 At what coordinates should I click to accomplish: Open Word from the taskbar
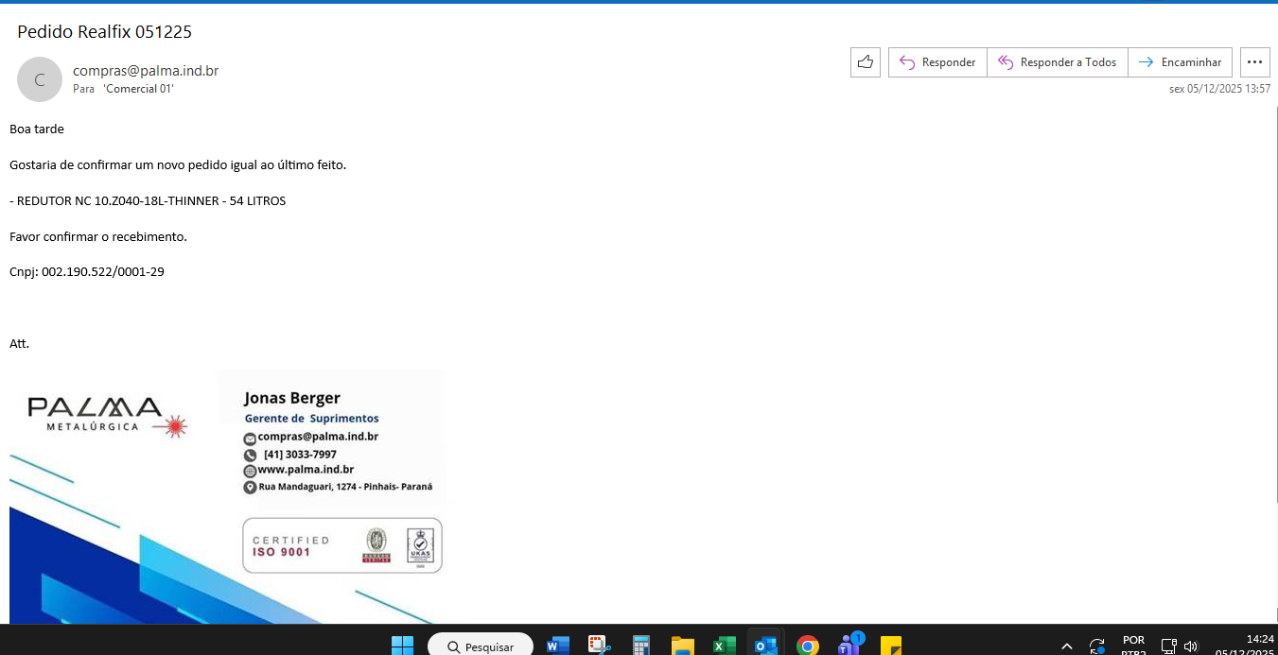557,646
